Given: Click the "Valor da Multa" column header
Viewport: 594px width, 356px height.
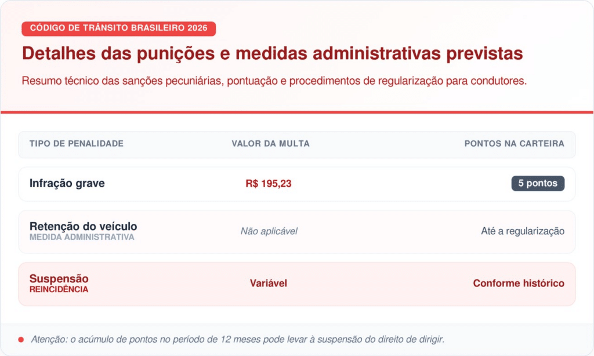Looking at the screenshot, I should click(270, 144).
